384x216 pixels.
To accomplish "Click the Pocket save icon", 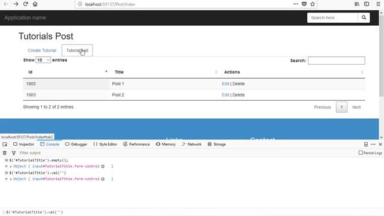I will 304,4.
